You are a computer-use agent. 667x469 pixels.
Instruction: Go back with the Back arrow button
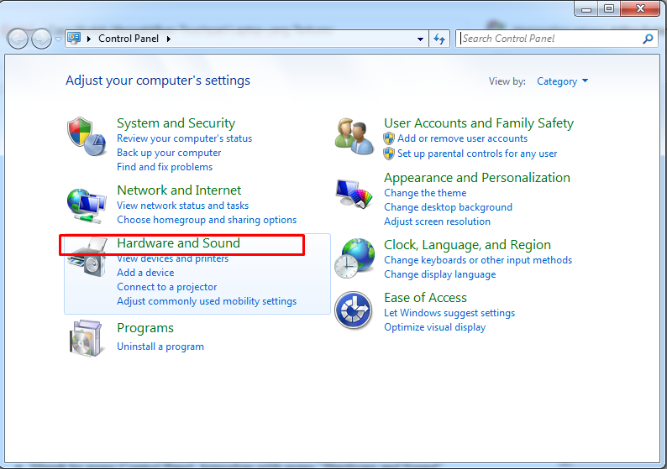click(18, 39)
